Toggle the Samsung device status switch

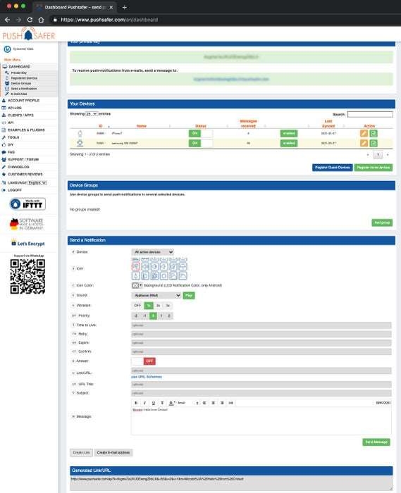click(x=201, y=144)
